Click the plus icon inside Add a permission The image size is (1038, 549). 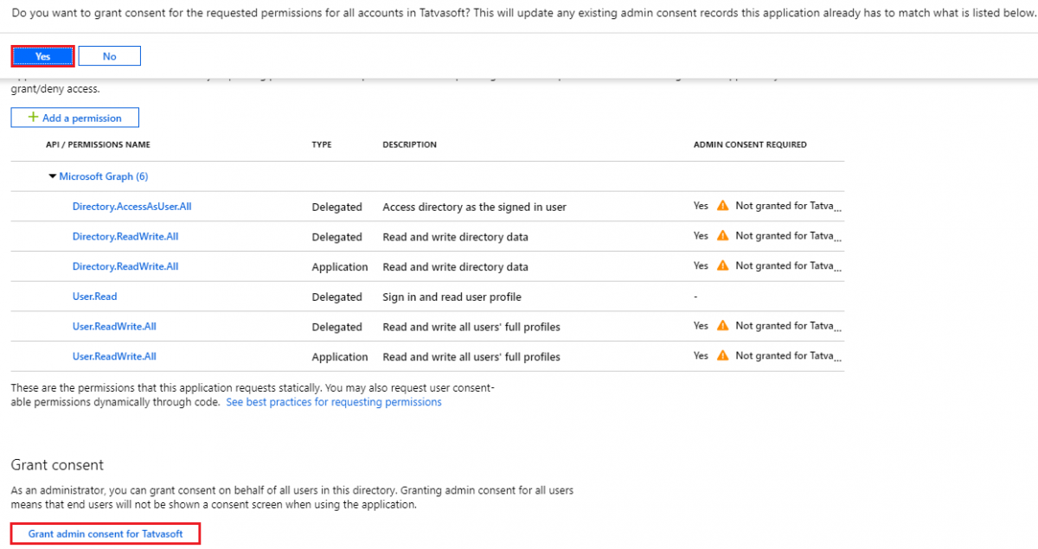click(x=35, y=117)
